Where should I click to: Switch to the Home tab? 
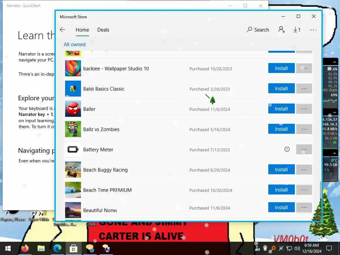click(x=82, y=30)
